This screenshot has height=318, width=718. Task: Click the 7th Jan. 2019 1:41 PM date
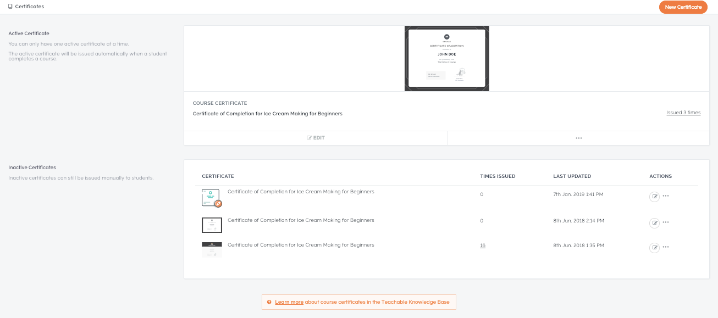pyautogui.click(x=578, y=194)
